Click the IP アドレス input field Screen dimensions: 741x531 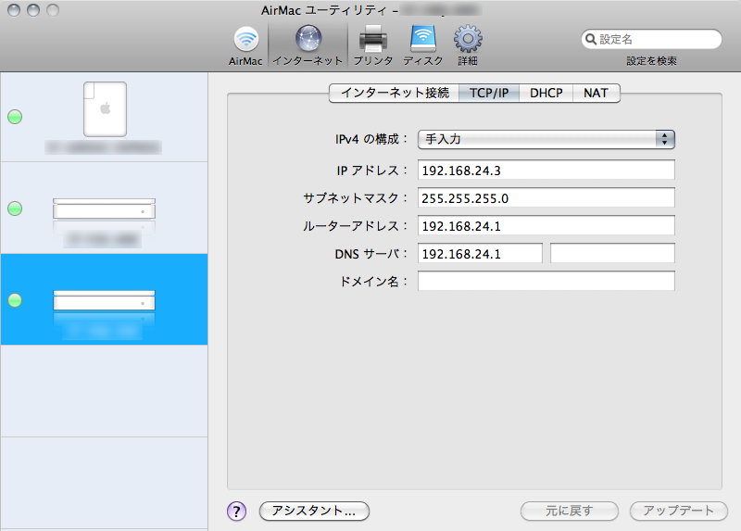tap(546, 171)
